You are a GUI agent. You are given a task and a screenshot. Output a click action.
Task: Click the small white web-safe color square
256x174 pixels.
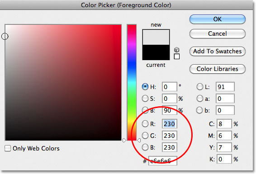[177, 56]
